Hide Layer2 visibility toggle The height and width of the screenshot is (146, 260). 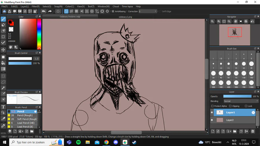212,120
